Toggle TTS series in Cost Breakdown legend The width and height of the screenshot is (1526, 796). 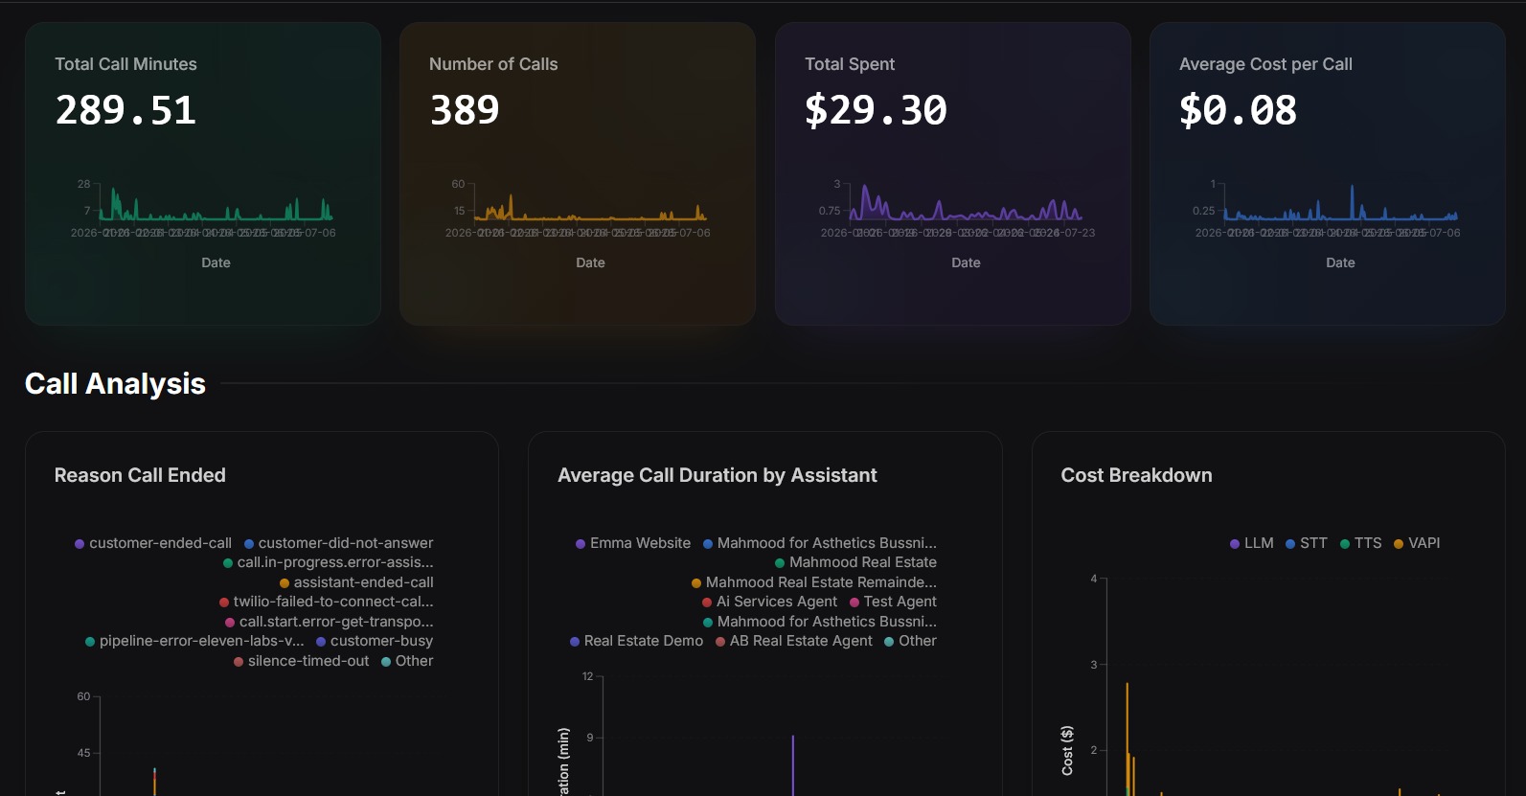tap(1360, 543)
